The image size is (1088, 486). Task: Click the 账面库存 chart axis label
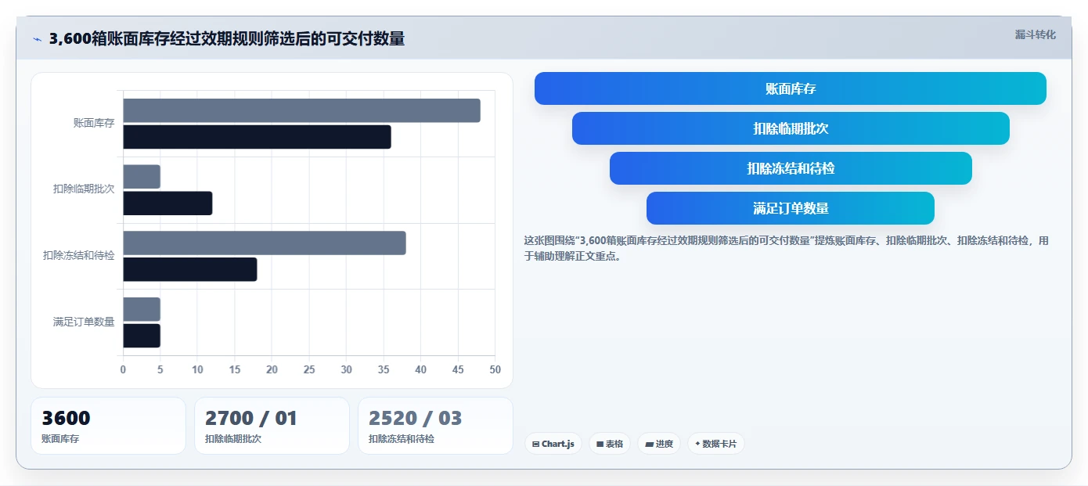(x=94, y=123)
